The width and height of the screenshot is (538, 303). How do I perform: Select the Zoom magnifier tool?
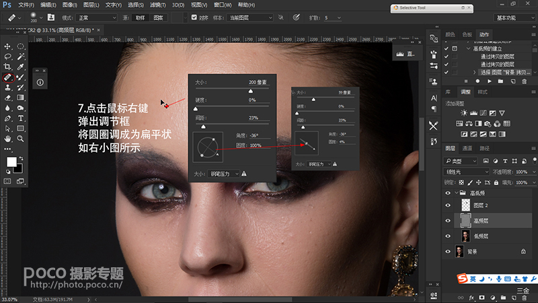click(21, 138)
